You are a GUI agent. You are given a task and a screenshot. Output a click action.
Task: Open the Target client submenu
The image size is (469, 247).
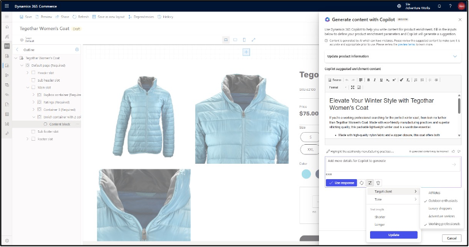click(x=393, y=191)
